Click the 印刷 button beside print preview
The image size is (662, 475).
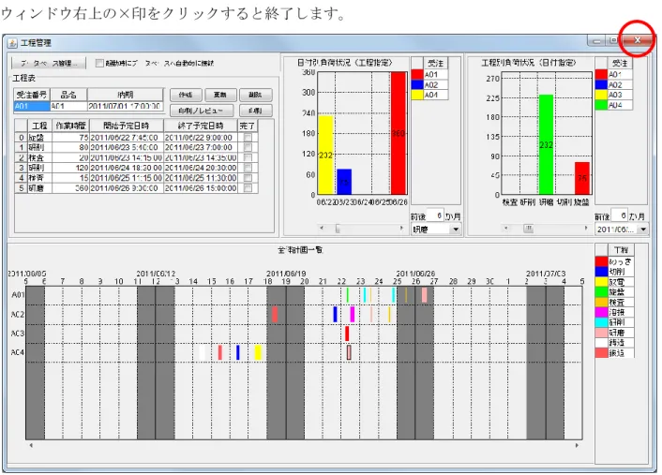[x=255, y=111]
